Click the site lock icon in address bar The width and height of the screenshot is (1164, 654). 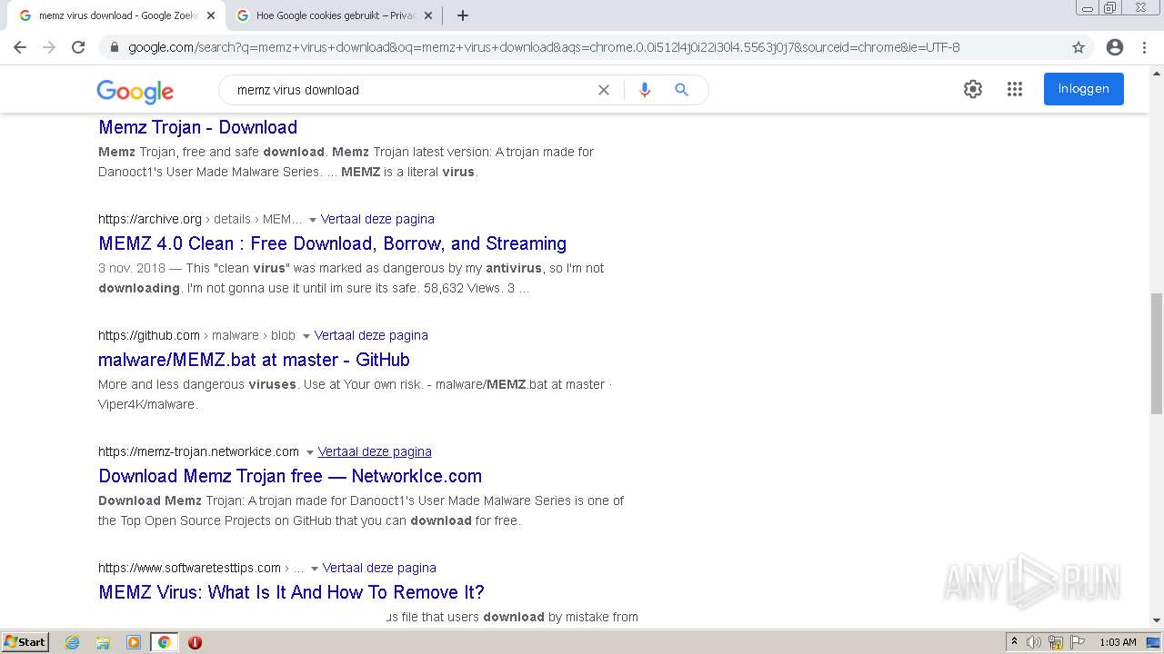pos(115,47)
